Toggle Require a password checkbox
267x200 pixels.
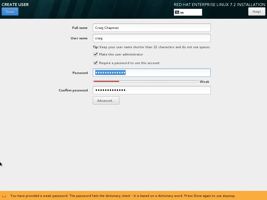point(95,63)
